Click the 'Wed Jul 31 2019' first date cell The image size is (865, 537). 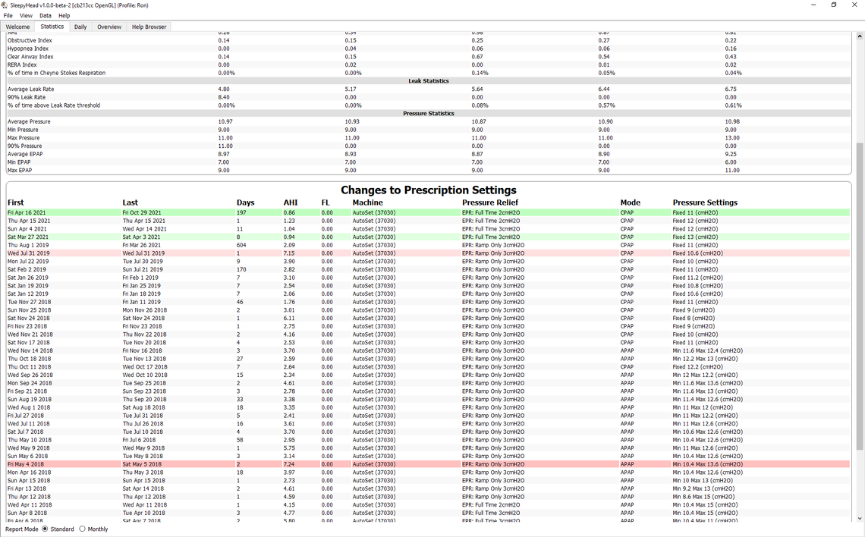[28, 253]
